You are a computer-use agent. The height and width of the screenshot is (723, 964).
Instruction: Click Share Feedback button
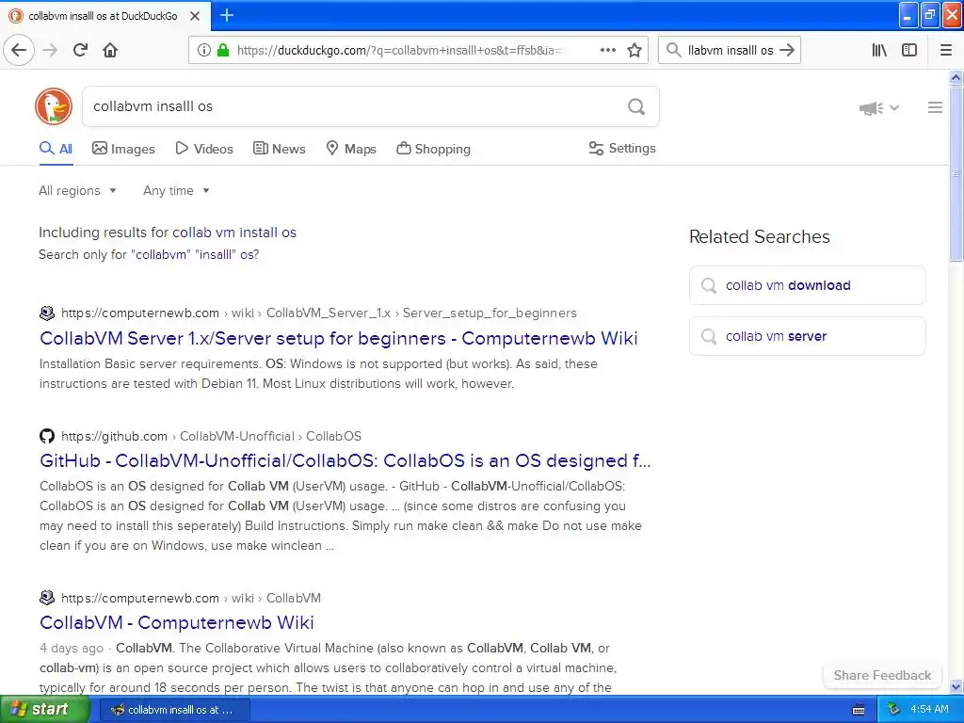882,675
